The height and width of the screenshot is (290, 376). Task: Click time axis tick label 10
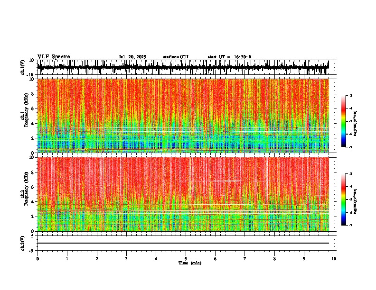[x=334, y=259]
